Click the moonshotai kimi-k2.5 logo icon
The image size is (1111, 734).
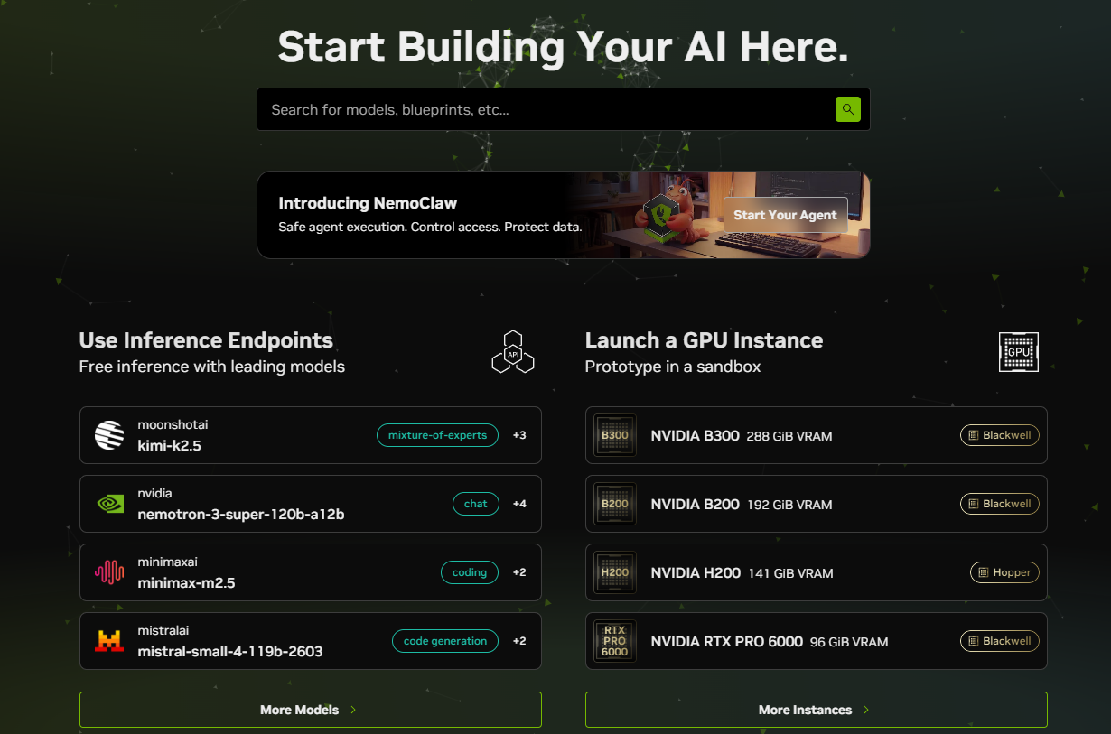[109, 435]
